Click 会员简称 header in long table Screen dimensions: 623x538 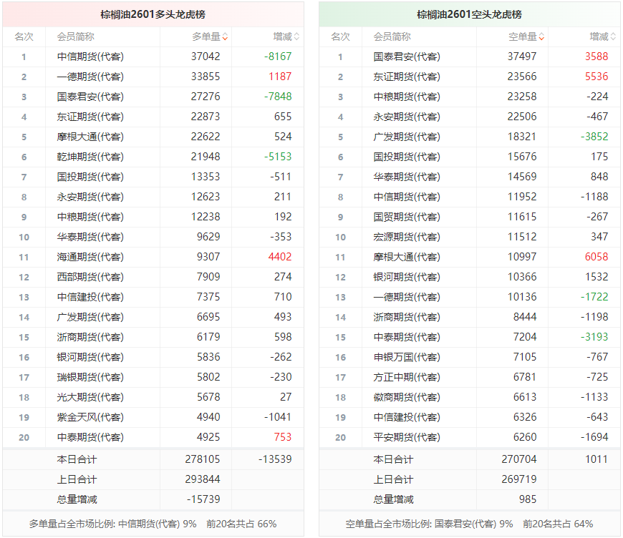pyautogui.click(x=75, y=37)
